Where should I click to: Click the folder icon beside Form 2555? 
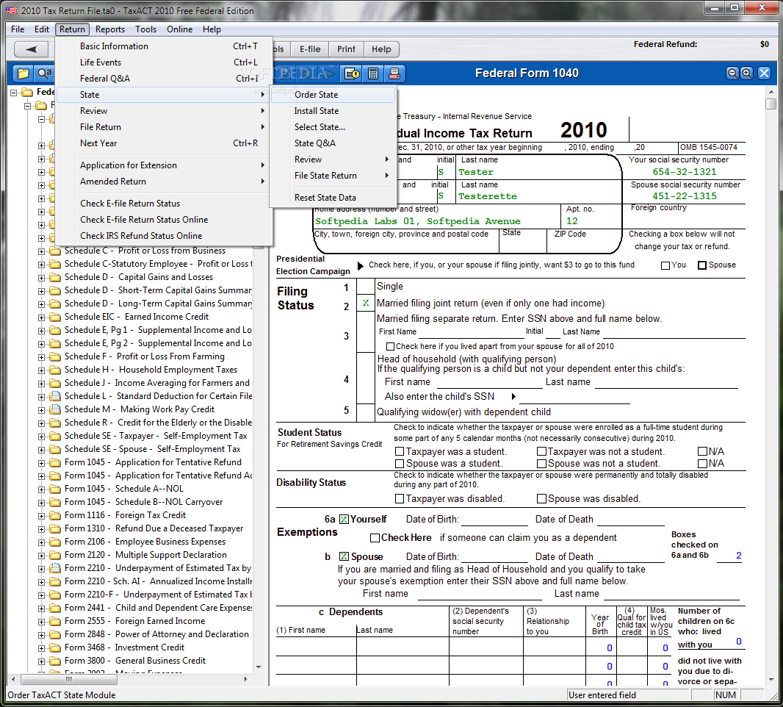(x=55, y=621)
